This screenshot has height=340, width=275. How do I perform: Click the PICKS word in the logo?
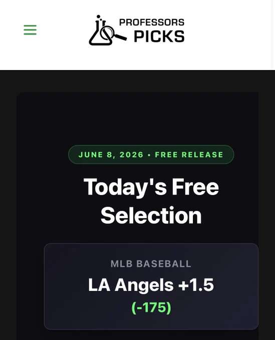[x=159, y=36]
